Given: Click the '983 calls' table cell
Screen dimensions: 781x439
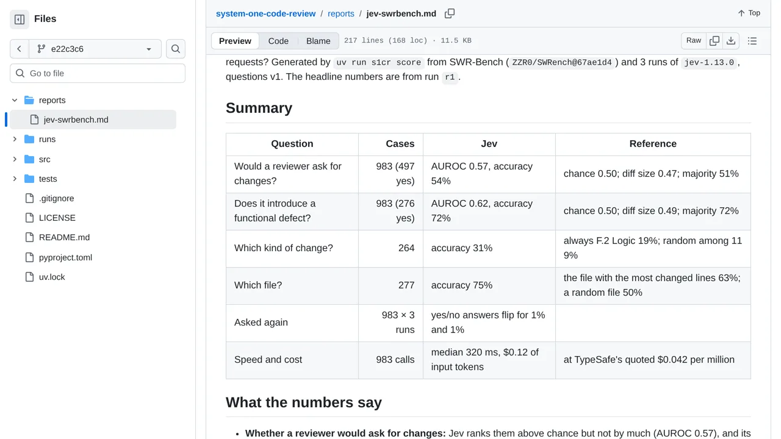Looking at the screenshot, I should tap(390, 360).
